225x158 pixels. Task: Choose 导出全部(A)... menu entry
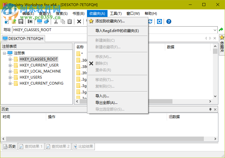[x=118, y=103]
